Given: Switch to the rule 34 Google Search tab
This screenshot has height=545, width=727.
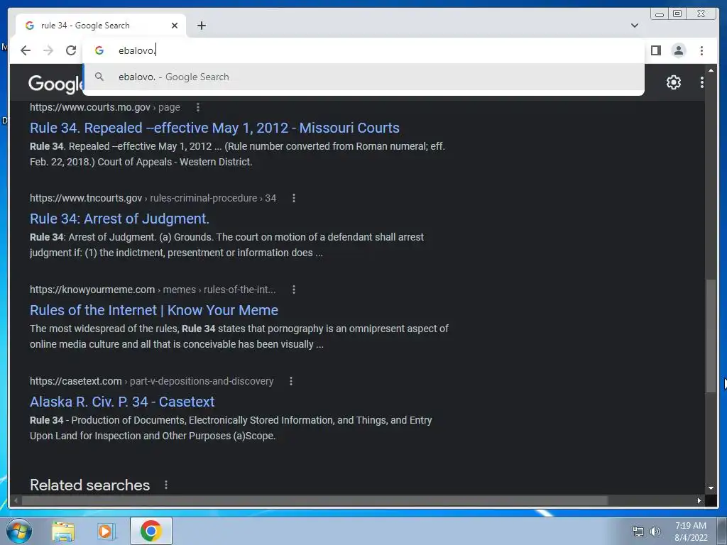Looking at the screenshot, I should point(100,26).
